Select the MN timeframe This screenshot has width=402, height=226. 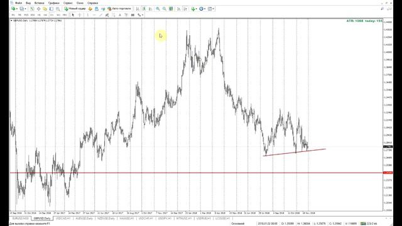click(65, 15)
